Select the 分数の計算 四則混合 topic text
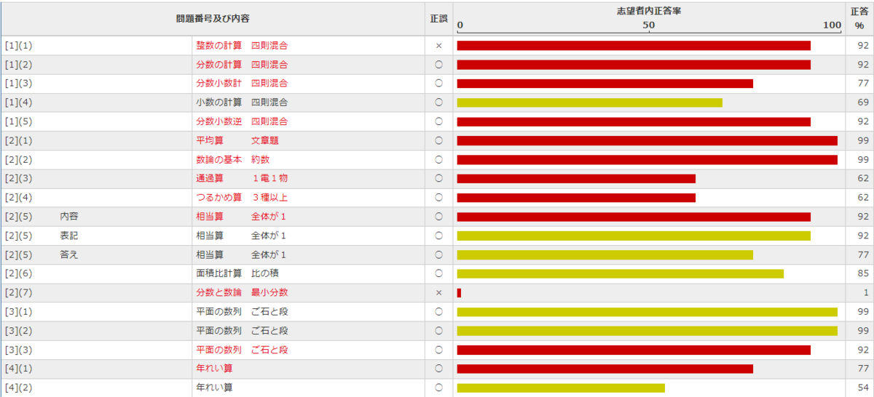 point(242,64)
